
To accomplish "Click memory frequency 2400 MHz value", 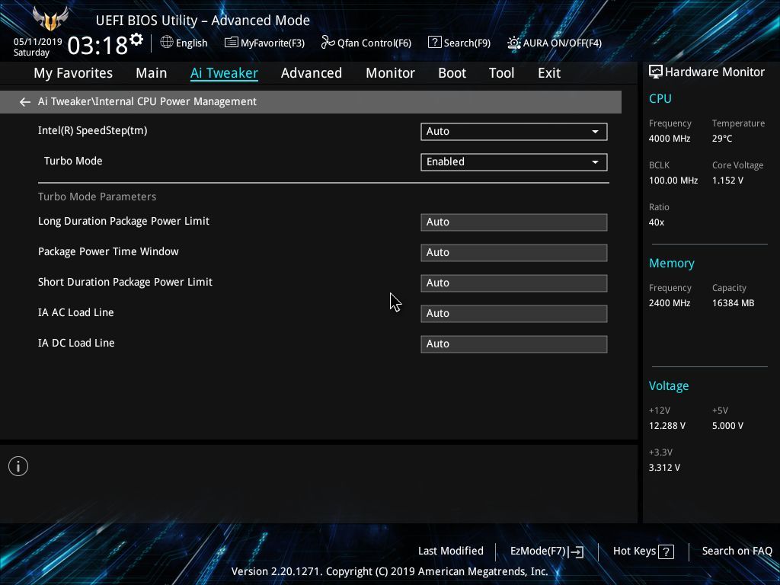I will click(669, 303).
